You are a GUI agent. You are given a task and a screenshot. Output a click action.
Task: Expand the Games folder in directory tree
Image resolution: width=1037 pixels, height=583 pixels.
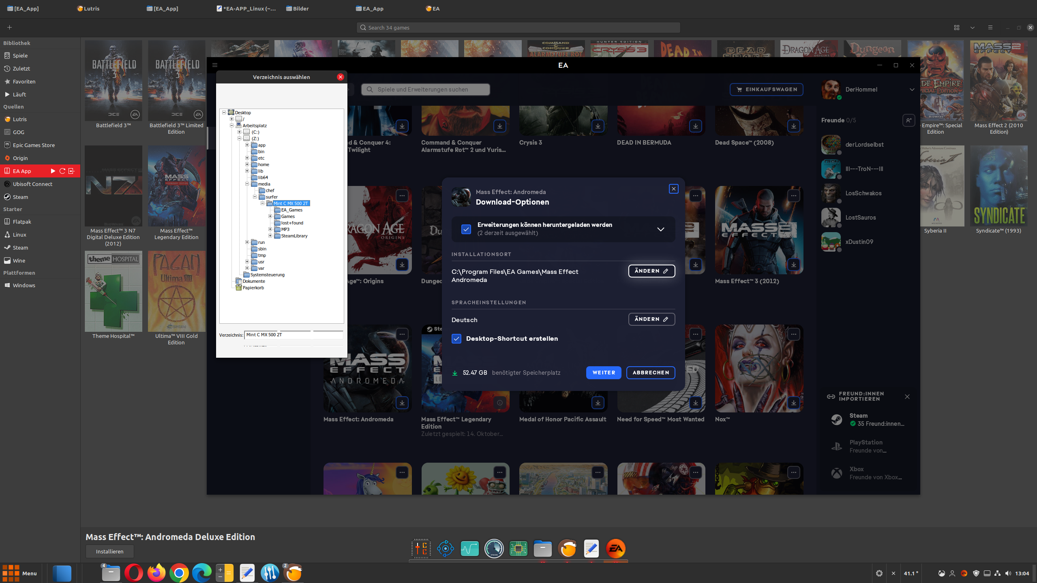270,216
